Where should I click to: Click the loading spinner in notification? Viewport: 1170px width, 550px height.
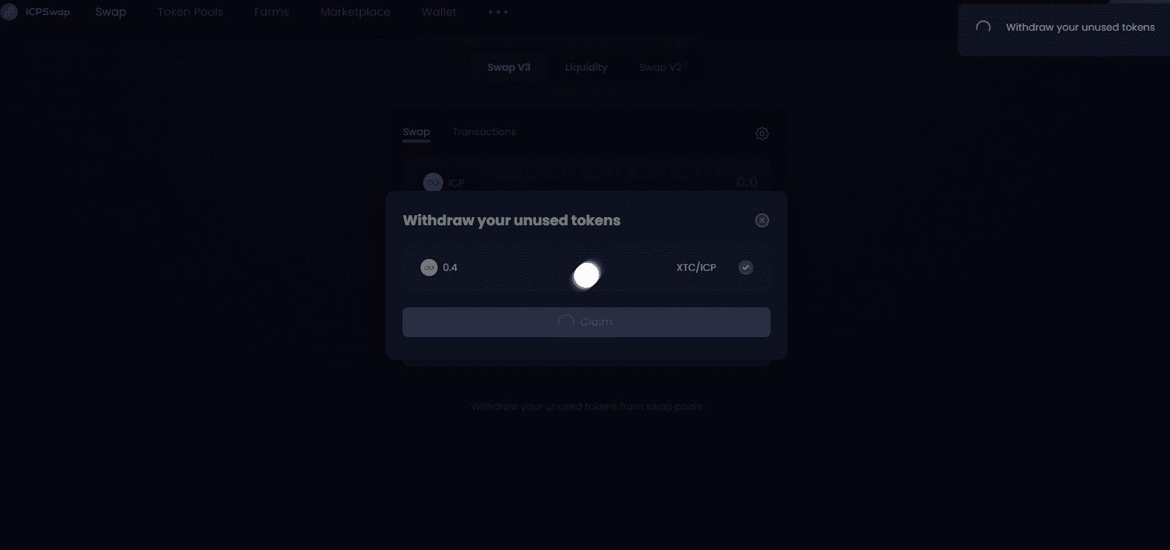[x=983, y=28]
